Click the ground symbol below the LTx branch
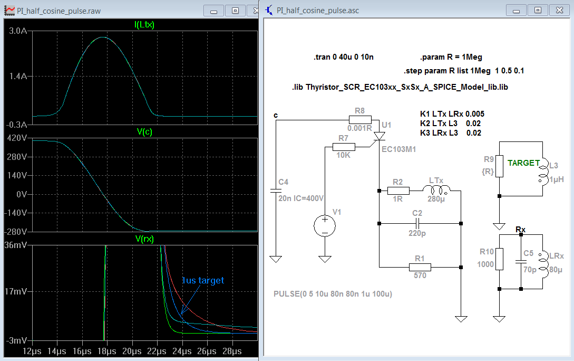This screenshot has width=574, height=361. click(x=461, y=319)
